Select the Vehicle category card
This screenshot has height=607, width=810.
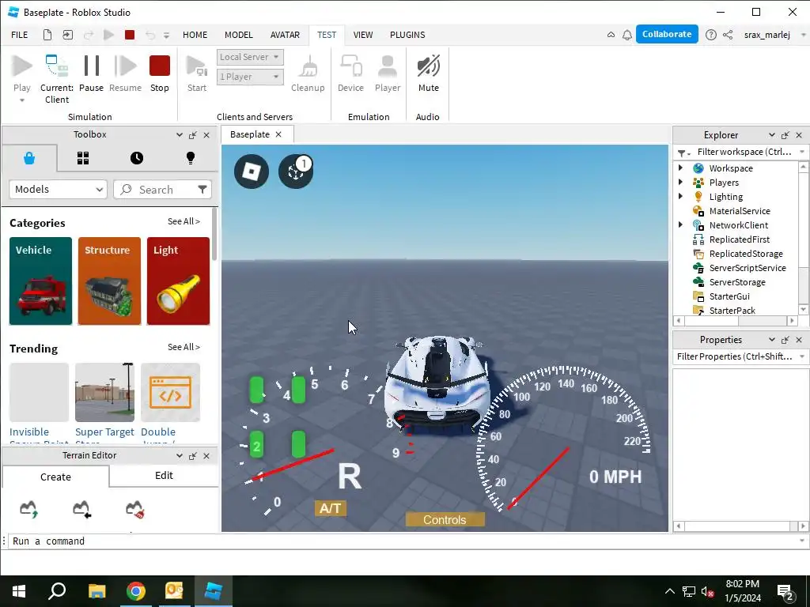[x=41, y=281]
